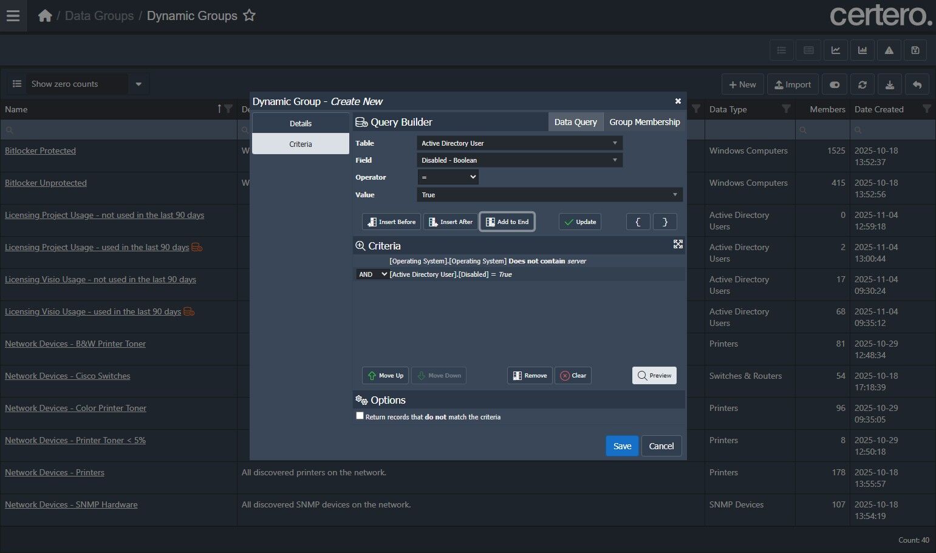Screen dimensions: 936x553
Task: Click the Update criteria button
Action: click(580, 222)
